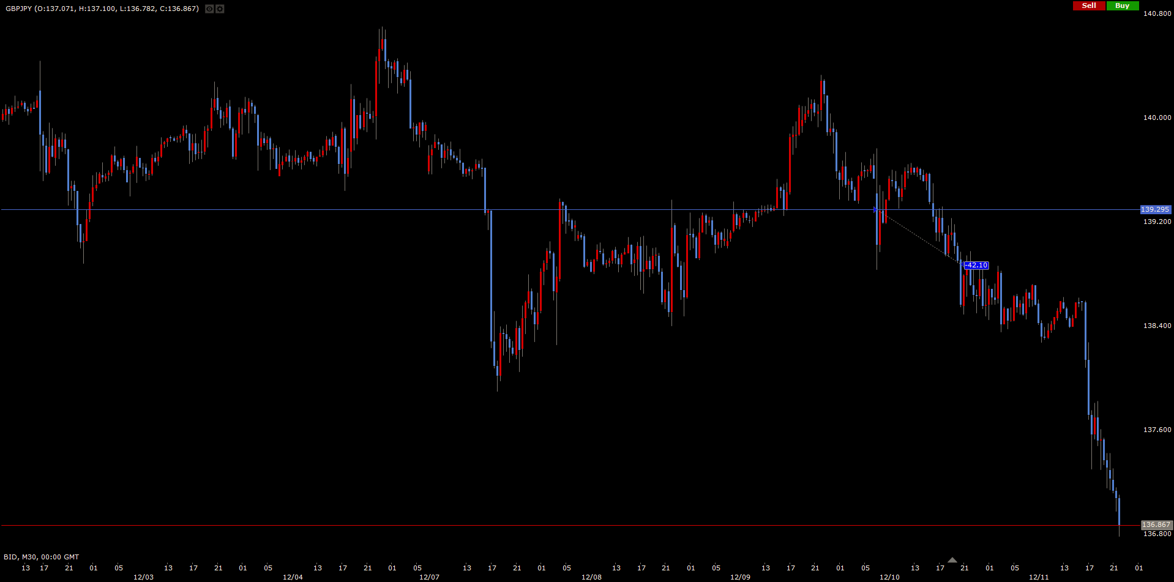The width and height of the screenshot is (1174, 582).
Task: Click the -42.10 profit label
Action: click(x=976, y=266)
